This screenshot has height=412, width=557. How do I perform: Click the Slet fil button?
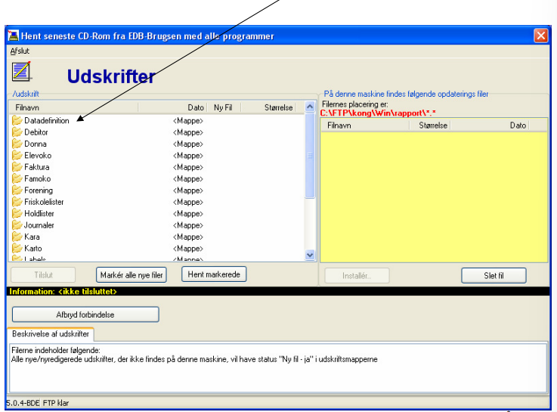pos(494,276)
